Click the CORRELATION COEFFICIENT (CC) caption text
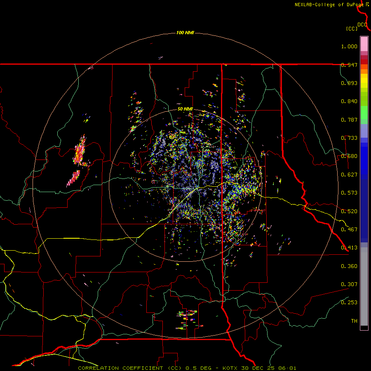 coord(130,368)
